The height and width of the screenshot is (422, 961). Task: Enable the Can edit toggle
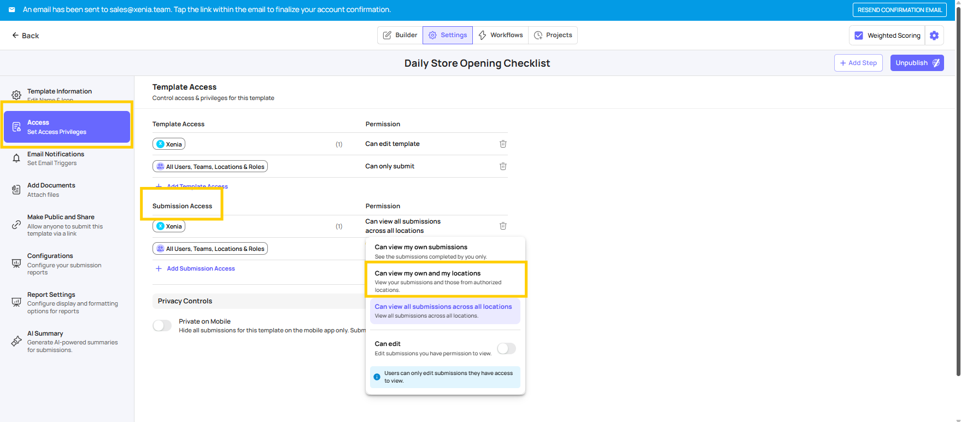pos(506,348)
